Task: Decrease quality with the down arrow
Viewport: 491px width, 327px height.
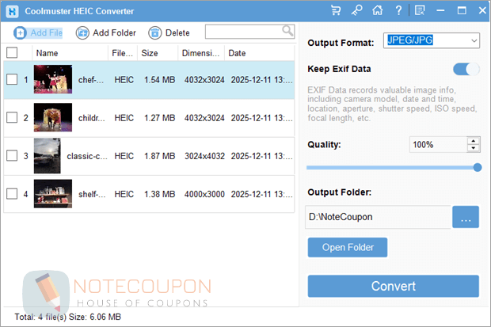Action: point(474,148)
